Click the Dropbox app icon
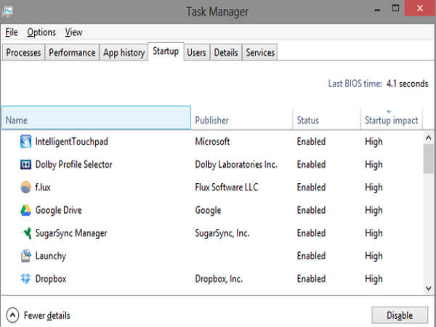Image resolution: width=436 pixels, height=327 pixels. click(x=25, y=278)
